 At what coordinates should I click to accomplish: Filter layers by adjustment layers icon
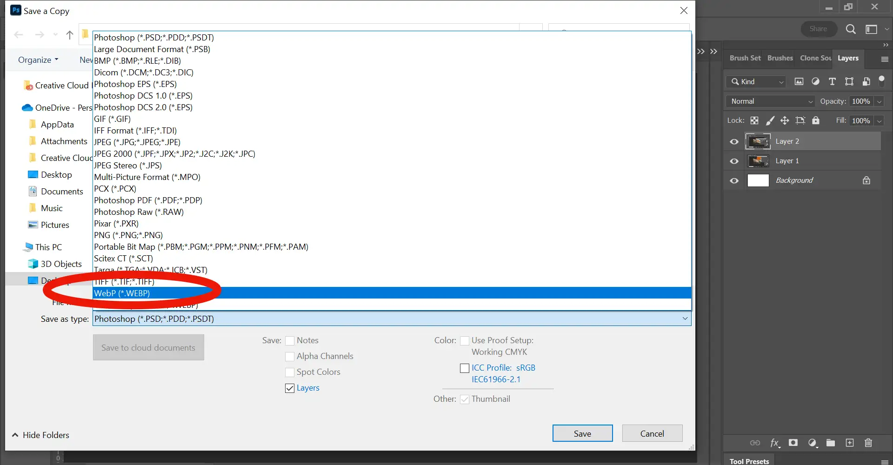(815, 81)
